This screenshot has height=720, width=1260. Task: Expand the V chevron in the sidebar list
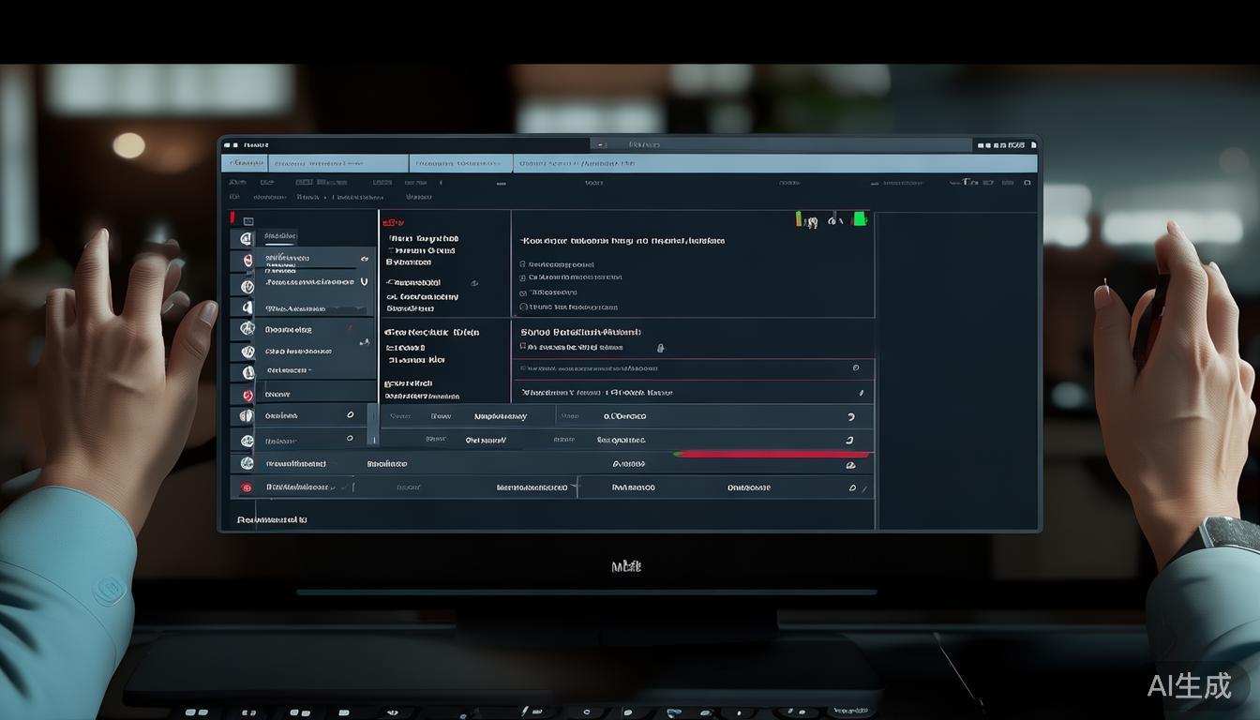pos(364,281)
